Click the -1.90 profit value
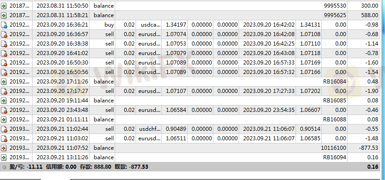The image size is (385, 180). tap(371, 91)
